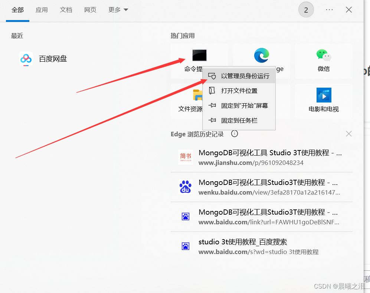
Task: Dismiss Edge history with the X
Action: coord(348,134)
